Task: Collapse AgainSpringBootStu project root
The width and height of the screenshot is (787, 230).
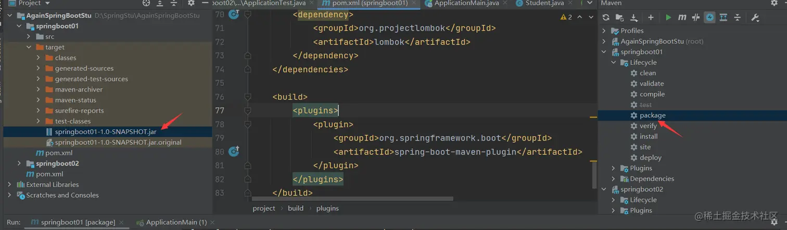Action: (10, 16)
